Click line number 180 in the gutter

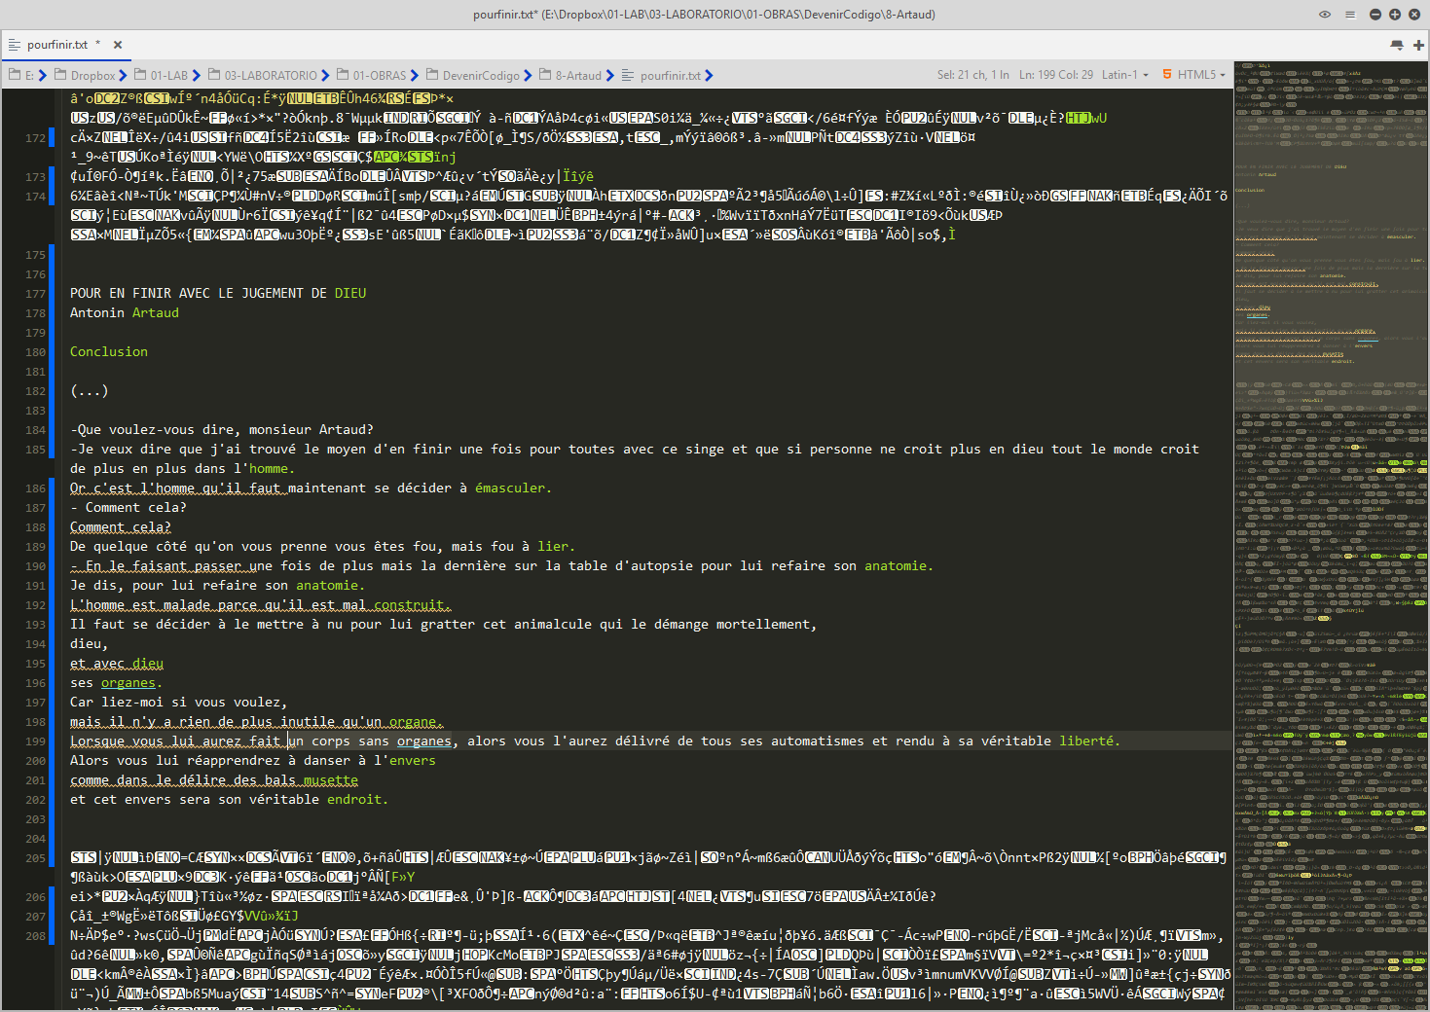[x=36, y=352]
